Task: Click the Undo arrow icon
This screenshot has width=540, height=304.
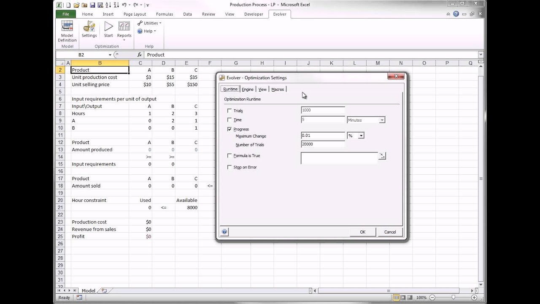Action: 124,5
